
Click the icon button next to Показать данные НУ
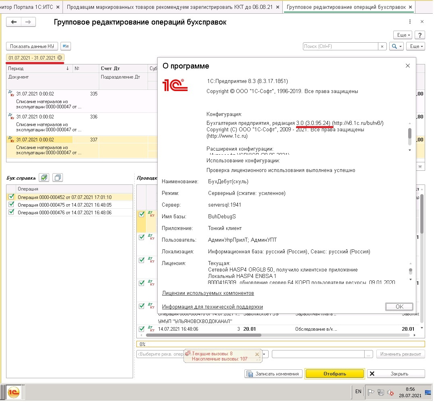[66, 46]
